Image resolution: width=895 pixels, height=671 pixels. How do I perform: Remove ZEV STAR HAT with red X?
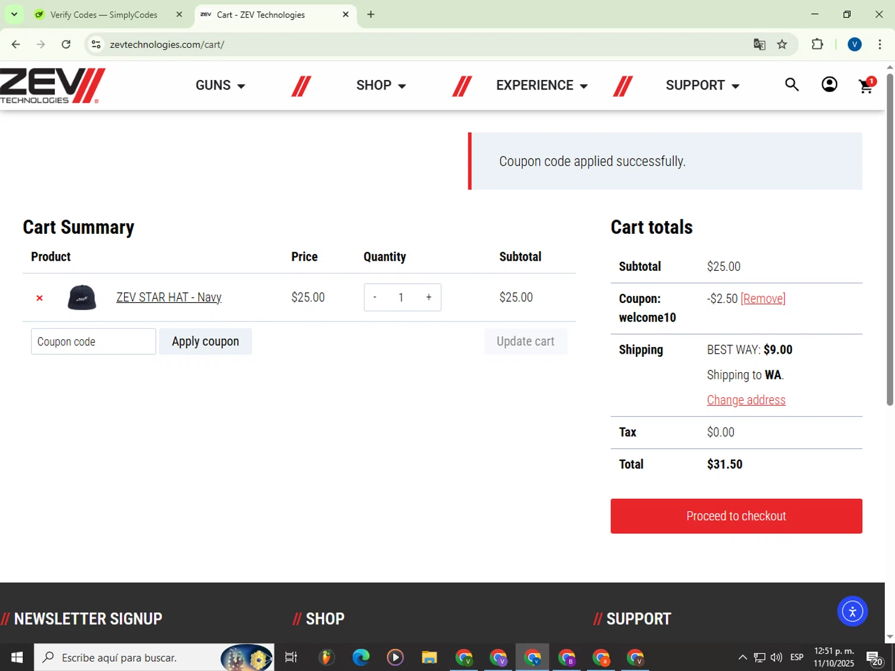[x=39, y=298]
